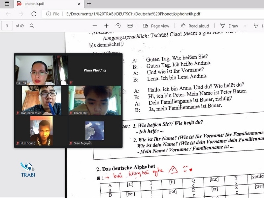
Task: Click the line "Lena. Ich bin Lena Andina."
Action: coord(177,78)
